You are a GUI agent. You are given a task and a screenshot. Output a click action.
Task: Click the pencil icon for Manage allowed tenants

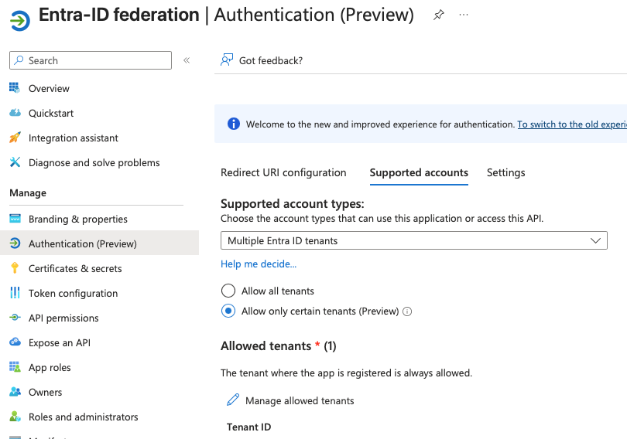pyautogui.click(x=233, y=400)
